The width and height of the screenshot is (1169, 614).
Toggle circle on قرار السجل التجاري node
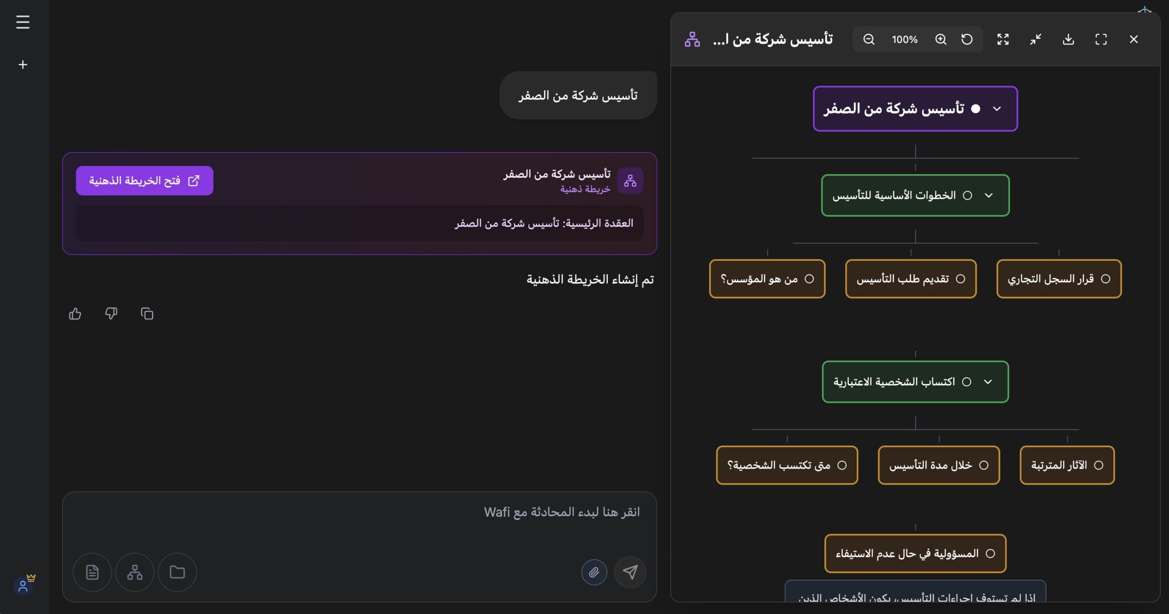[x=1105, y=279]
